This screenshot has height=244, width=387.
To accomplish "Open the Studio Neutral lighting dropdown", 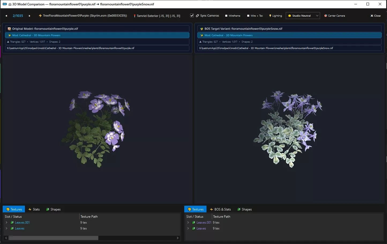I will tap(303, 16).
